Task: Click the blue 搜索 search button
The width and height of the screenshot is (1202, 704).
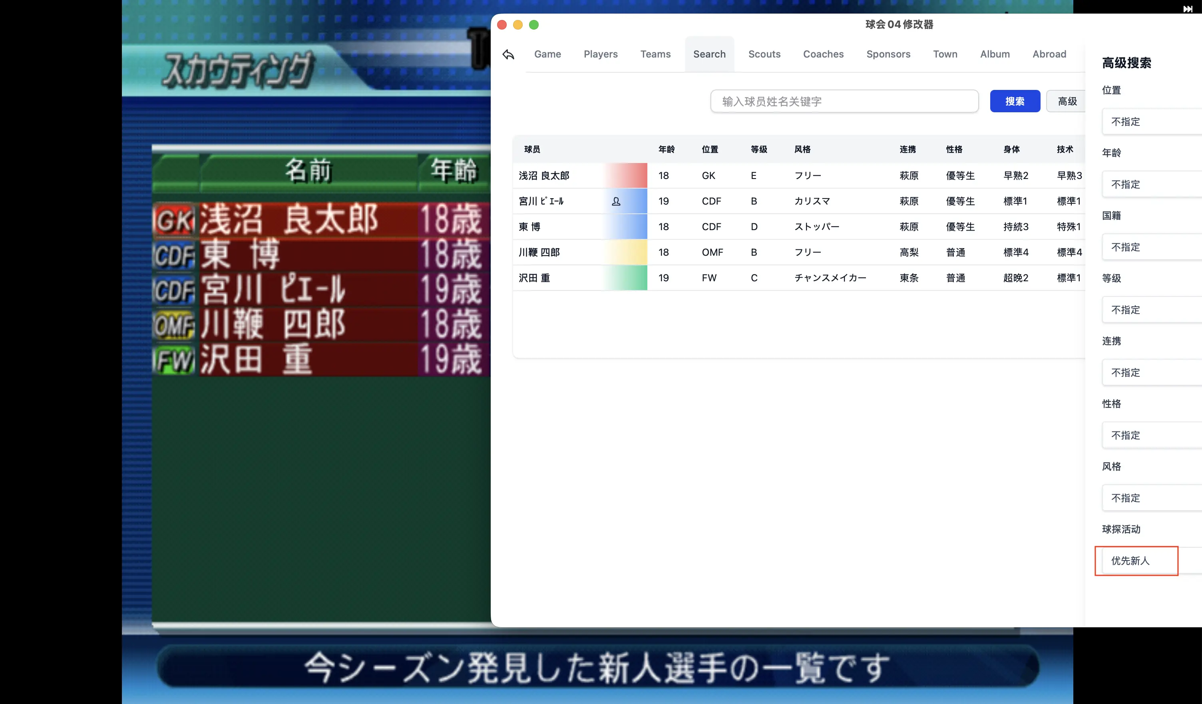Action: coord(1015,101)
